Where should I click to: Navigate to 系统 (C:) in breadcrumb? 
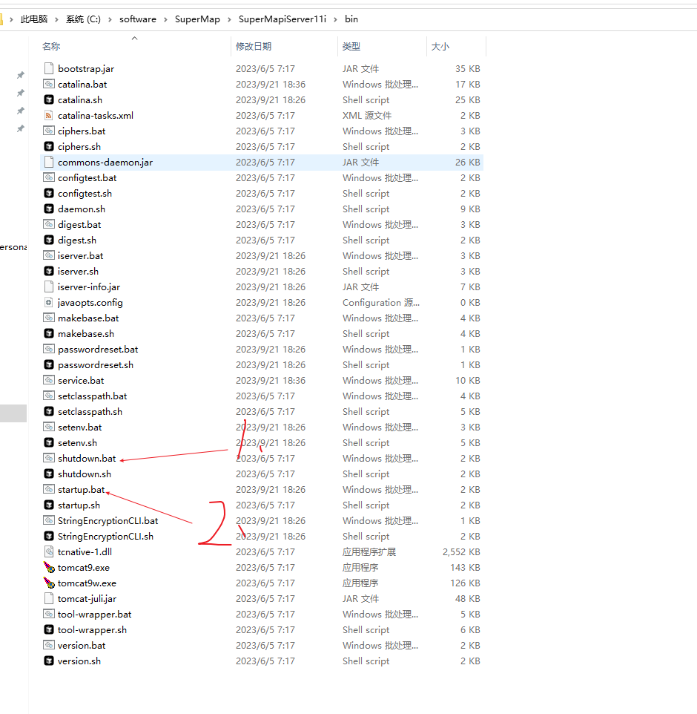pos(83,19)
